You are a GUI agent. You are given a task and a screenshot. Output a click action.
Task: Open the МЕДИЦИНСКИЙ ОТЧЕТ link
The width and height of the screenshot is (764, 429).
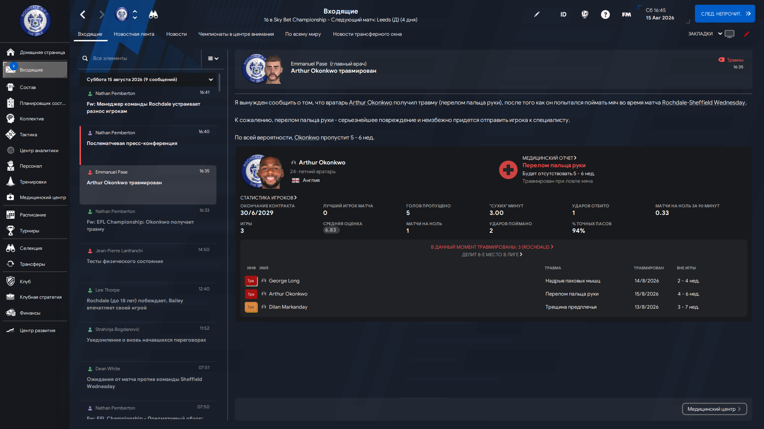tap(549, 158)
